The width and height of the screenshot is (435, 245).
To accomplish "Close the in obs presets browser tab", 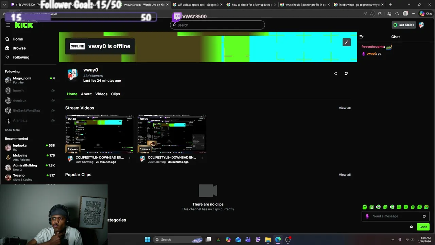I will pos(382,5).
